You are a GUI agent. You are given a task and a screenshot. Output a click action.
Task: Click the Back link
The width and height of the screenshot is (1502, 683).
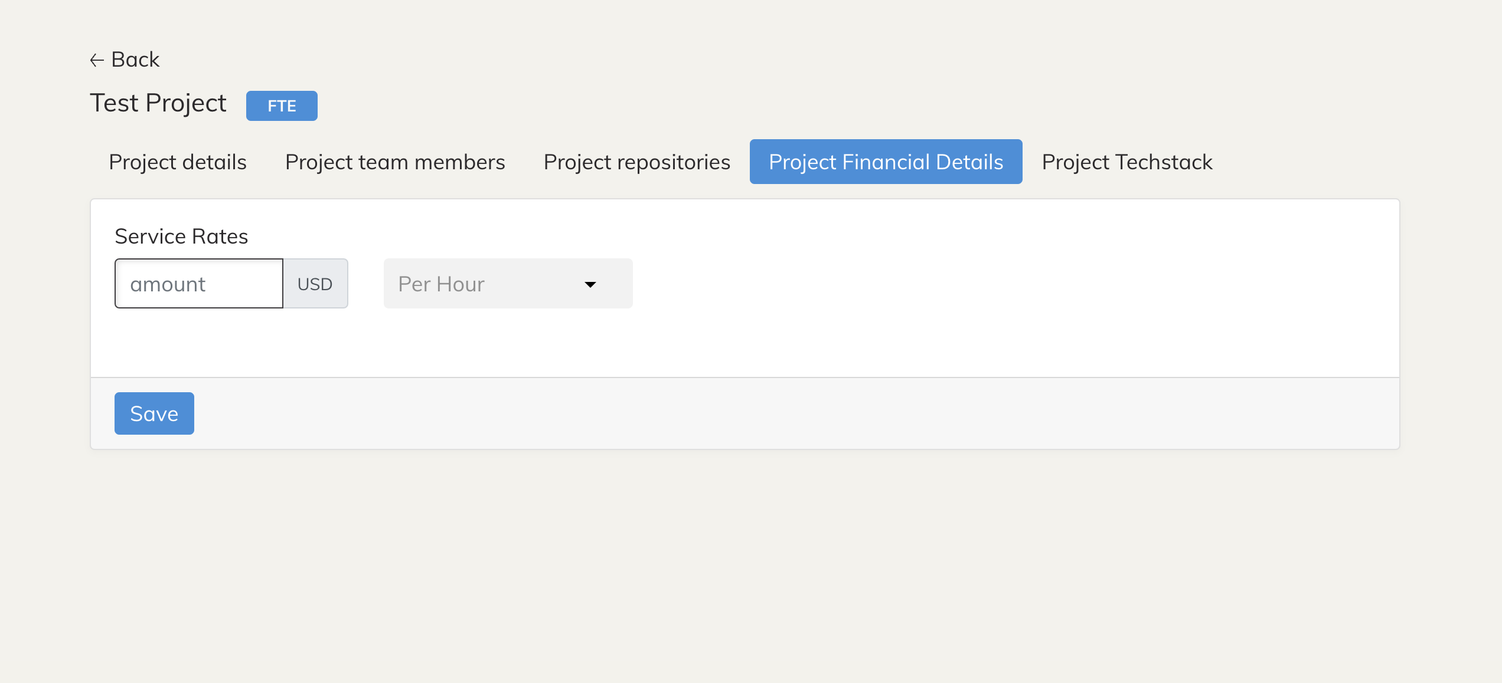click(x=124, y=59)
